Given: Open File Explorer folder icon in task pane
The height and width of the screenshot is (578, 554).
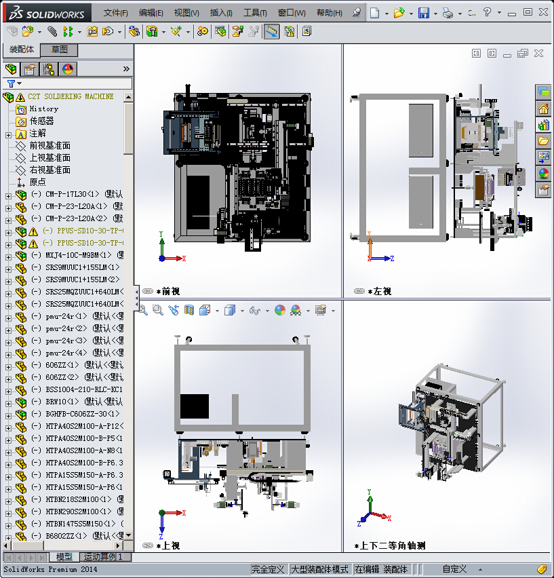Looking at the screenshot, I should pos(543,141).
